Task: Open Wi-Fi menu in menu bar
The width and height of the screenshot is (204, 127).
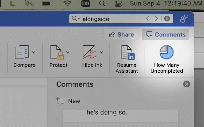Action: click(x=67, y=3)
